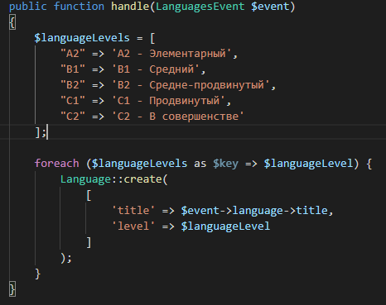Click the '$event' parameter in handle signature
The height and width of the screenshot is (305, 386).
(x=270, y=7)
